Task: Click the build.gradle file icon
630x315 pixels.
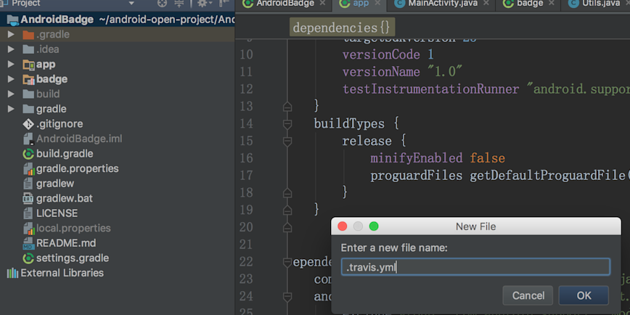Action: pyautogui.click(x=28, y=154)
